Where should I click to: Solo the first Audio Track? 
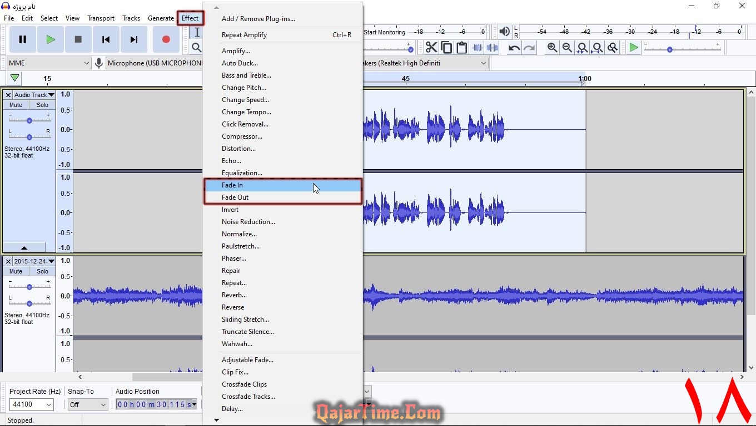(x=43, y=105)
